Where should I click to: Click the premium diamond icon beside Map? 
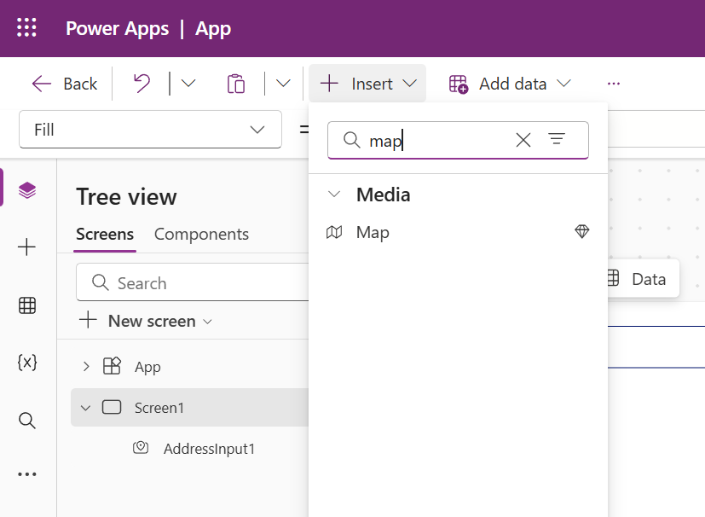(581, 231)
